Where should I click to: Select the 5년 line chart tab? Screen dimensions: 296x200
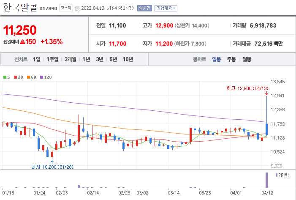pos(113,59)
